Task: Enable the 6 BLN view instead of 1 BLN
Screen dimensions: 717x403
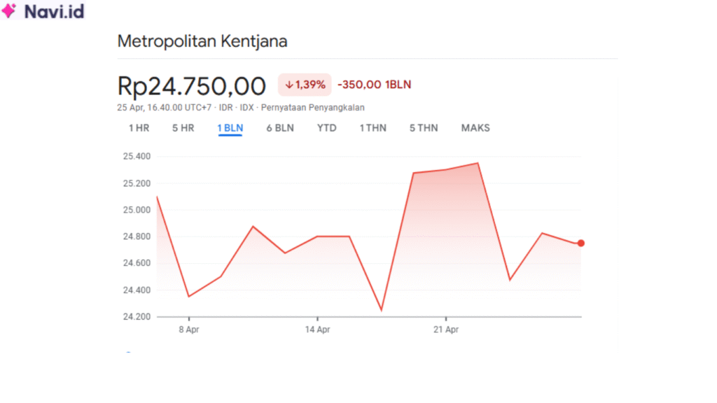Action: [x=280, y=128]
